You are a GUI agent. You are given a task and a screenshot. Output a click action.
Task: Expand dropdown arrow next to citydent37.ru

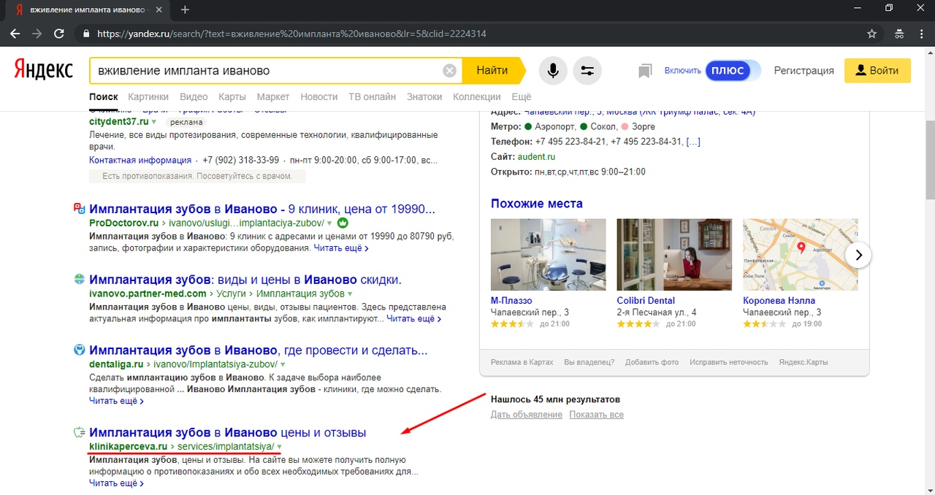[x=154, y=122]
